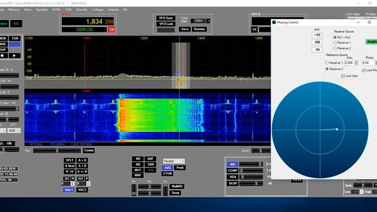Adjust the MIC gain slider
Viewport: 377px width, 212px height.
point(251,164)
